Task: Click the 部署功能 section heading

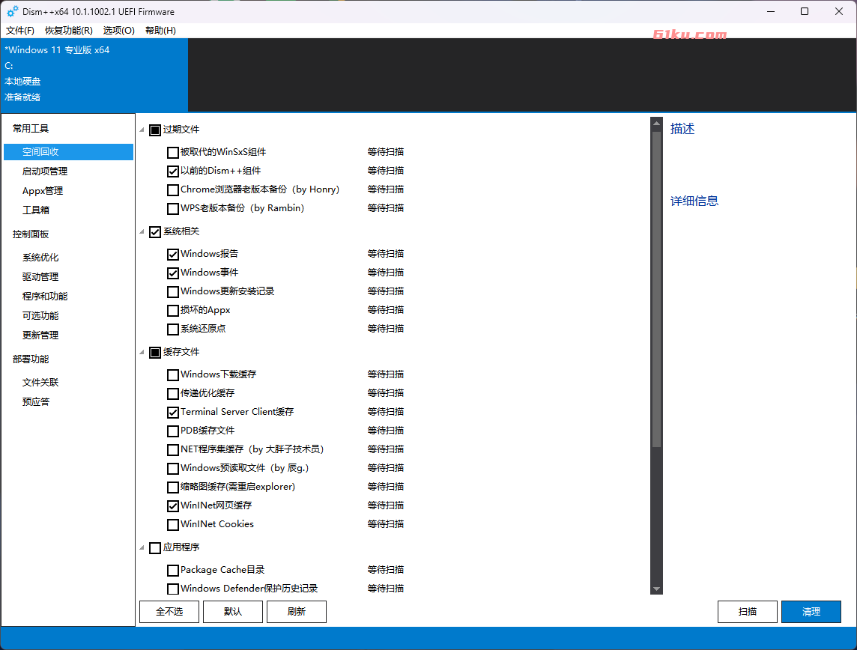Action: 31,359
